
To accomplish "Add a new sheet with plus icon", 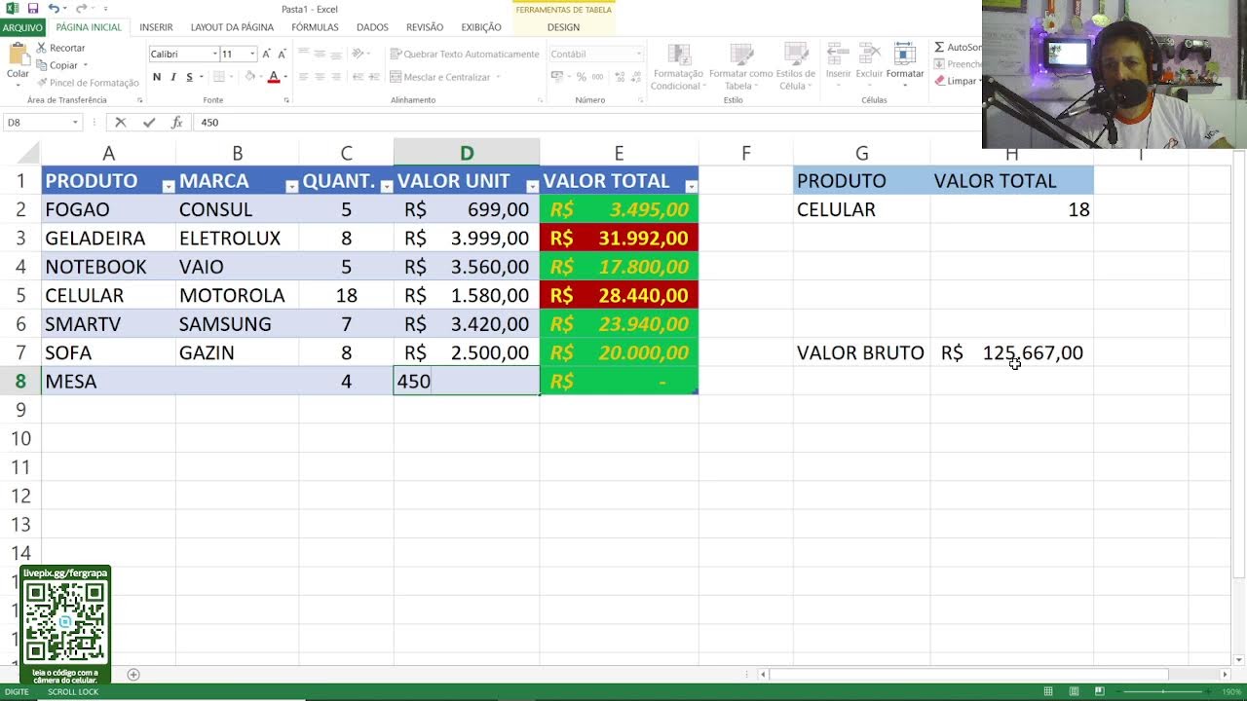I will click(x=133, y=675).
